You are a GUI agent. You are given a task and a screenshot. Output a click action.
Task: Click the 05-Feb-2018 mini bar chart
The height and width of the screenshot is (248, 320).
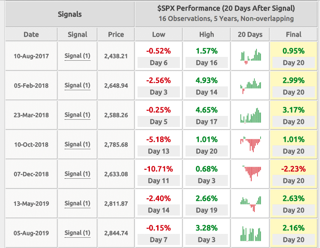tap(251, 86)
